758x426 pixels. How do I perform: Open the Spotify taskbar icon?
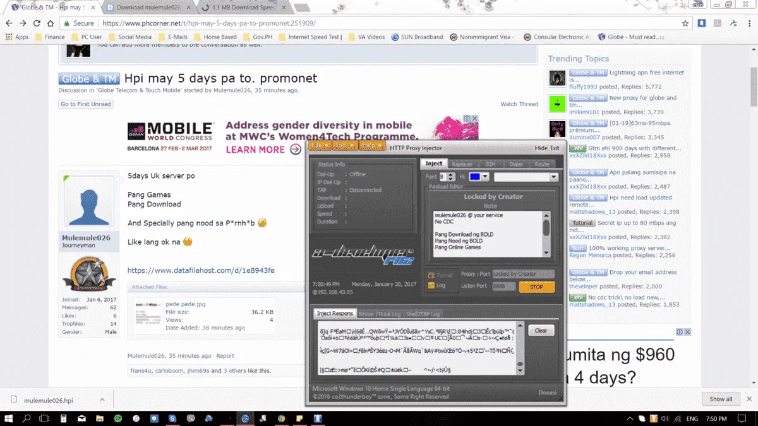118,418
